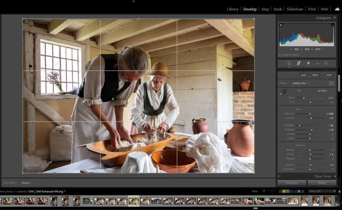
Task: Select the Basic adjustments tool icon
Action: (x=290, y=63)
